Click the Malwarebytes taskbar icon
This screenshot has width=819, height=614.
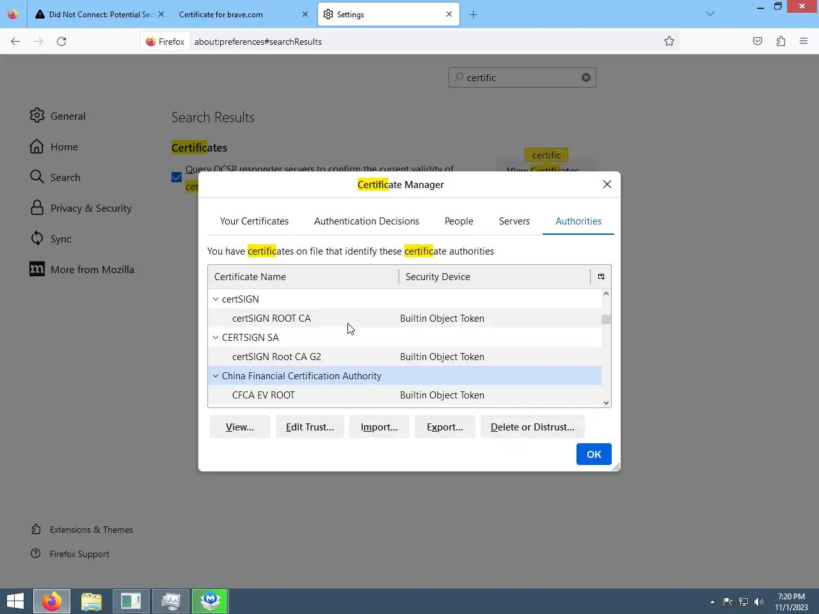pyautogui.click(x=211, y=601)
